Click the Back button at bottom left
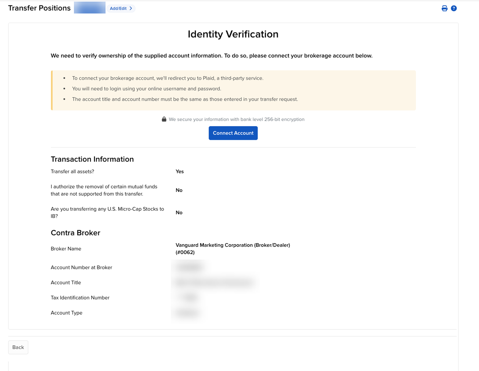This screenshot has height=371, width=479. click(x=18, y=347)
